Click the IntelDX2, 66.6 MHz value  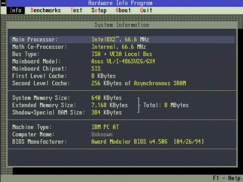click(120, 39)
